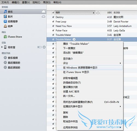Open the 最近添加的 playlist gear icon
Viewport: 137px width, 131px height.
[x=5, y=67]
